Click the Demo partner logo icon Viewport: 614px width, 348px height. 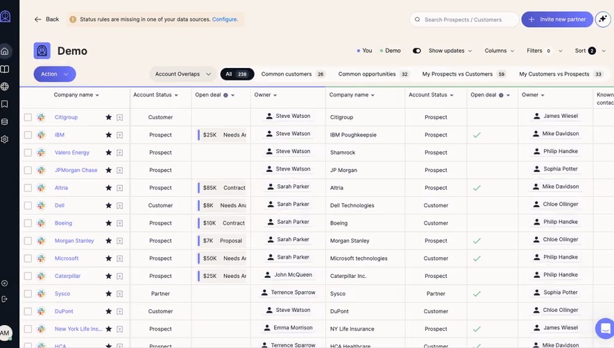[42, 51]
